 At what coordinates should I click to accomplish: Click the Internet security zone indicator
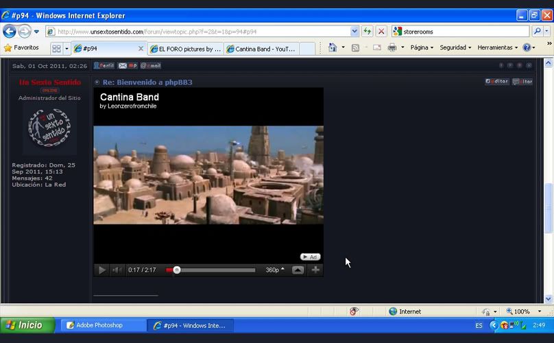click(x=405, y=311)
